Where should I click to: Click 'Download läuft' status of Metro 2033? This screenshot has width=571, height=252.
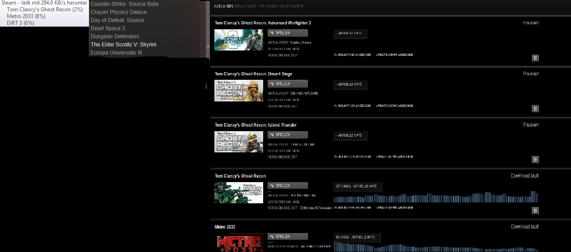click(x=525, y=227)
